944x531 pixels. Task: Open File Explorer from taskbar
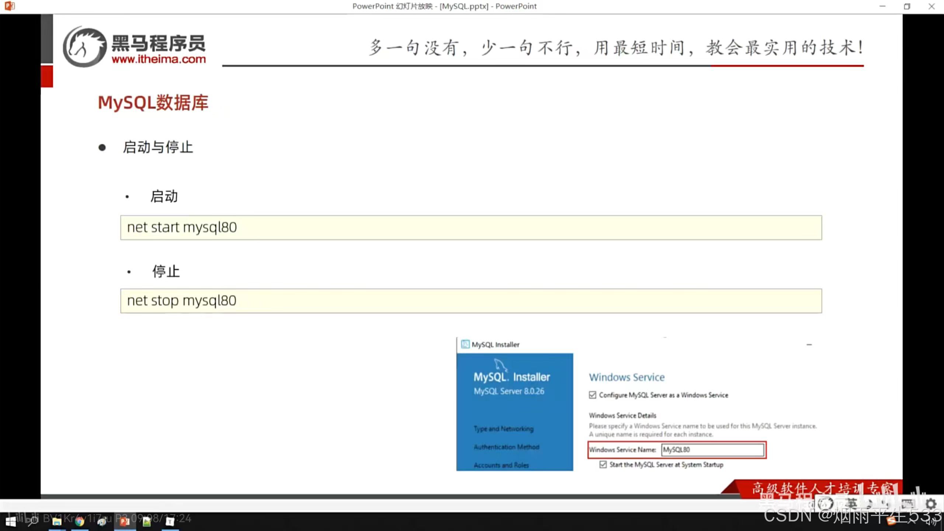point(57,521)
